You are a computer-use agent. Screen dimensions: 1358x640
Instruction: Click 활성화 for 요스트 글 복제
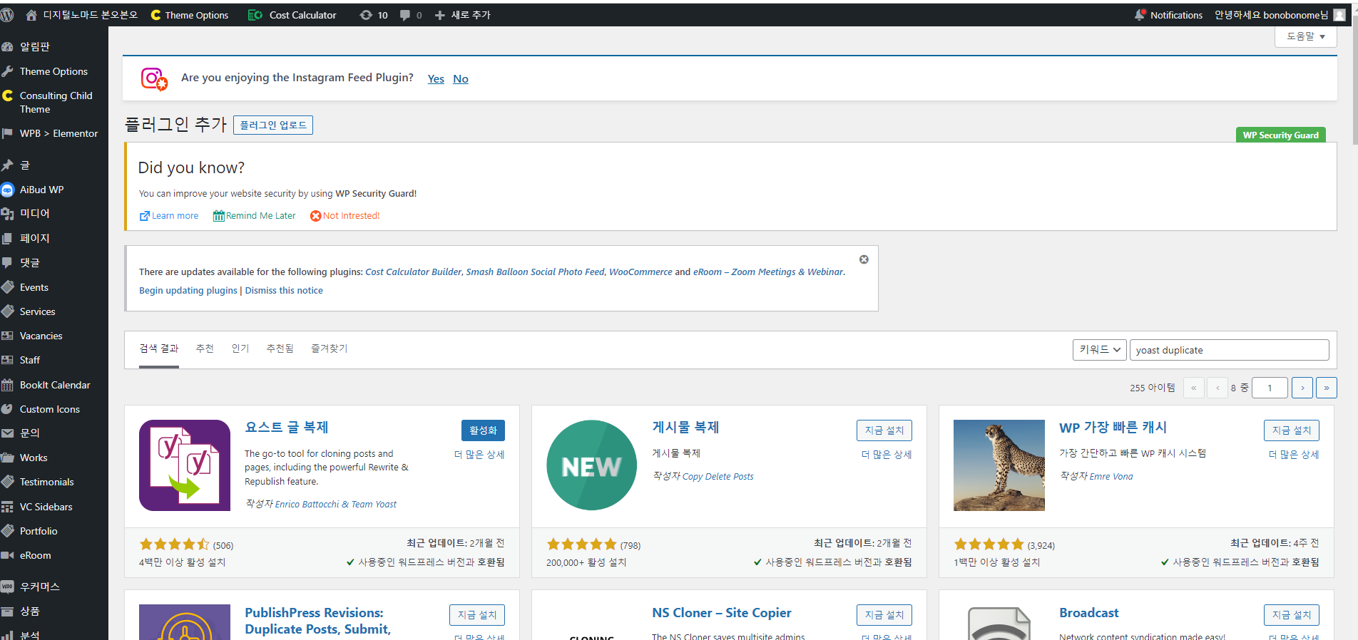(483, 430)
